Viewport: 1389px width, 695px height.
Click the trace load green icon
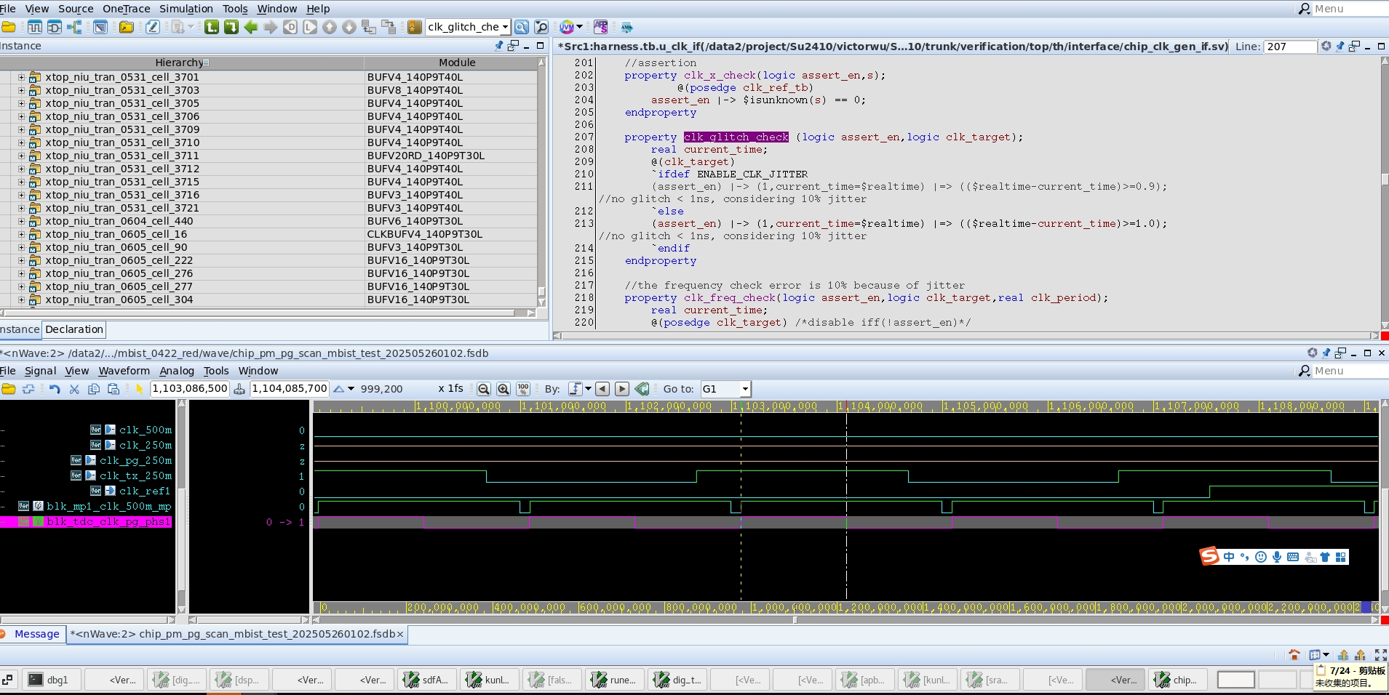[x=231, y=27]
